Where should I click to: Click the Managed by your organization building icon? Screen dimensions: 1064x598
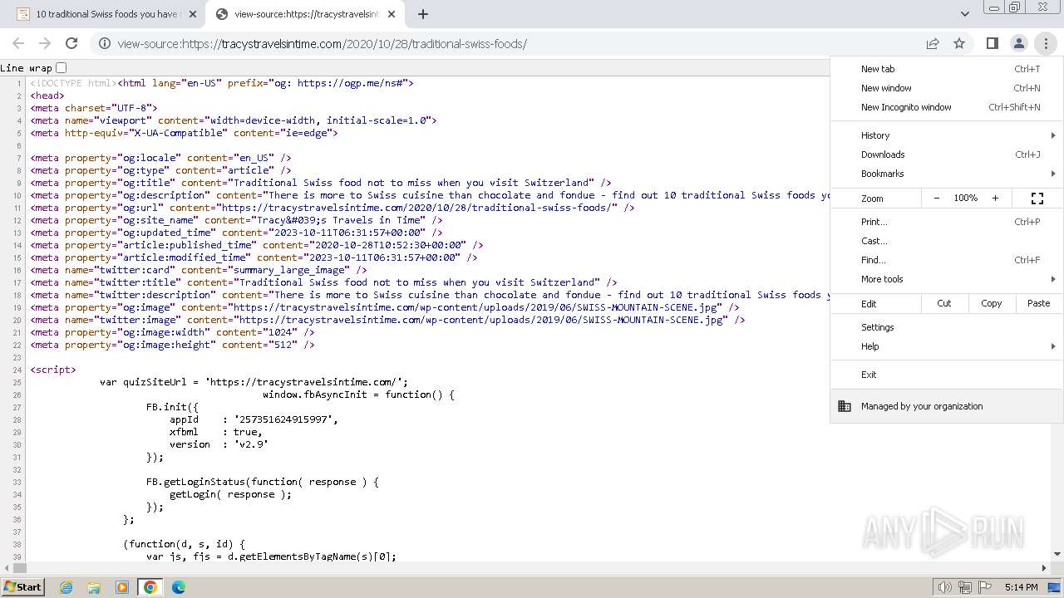point(845,406)
